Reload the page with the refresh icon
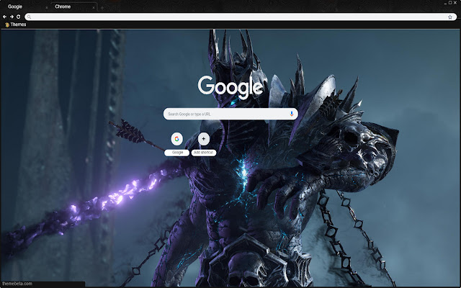Image resolution: width=461 pixels, height=288 pixels. [19, 17]
